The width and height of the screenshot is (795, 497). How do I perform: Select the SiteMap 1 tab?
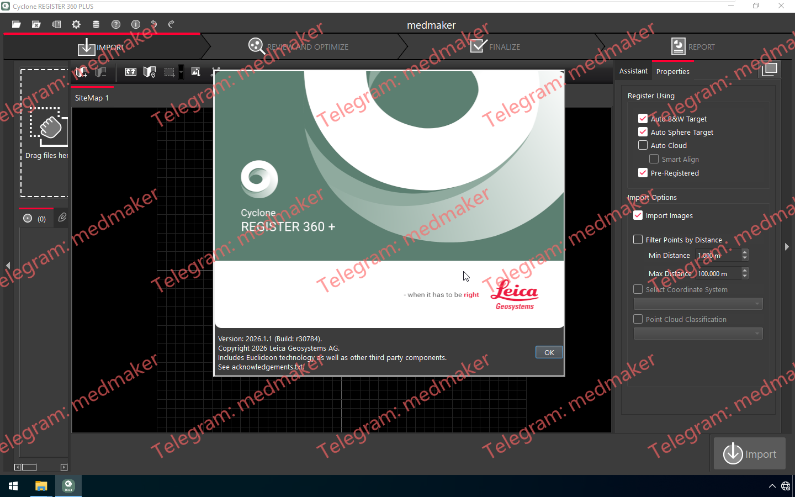(x=92, y=98)
